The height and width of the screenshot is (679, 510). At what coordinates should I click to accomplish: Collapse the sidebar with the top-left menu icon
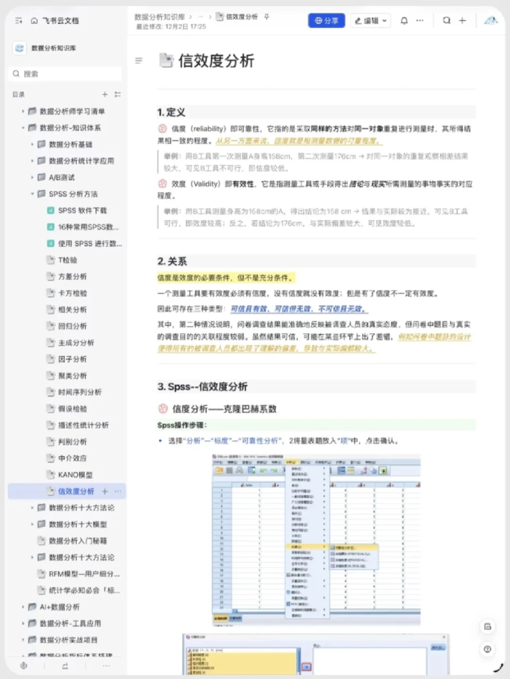pyautogui.click(x=18, y=21)
